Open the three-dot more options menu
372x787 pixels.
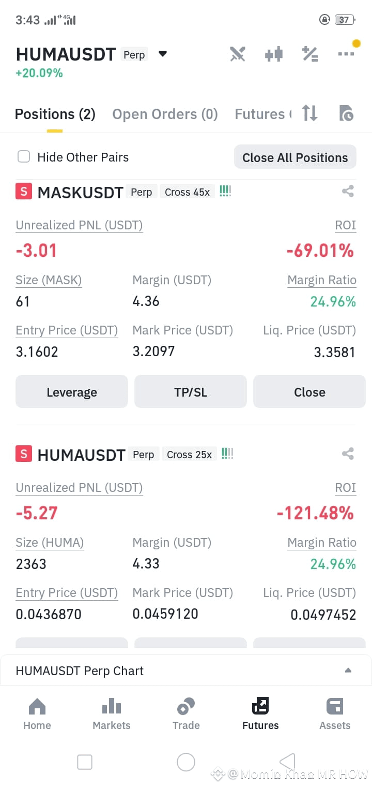tap(346, 53)
